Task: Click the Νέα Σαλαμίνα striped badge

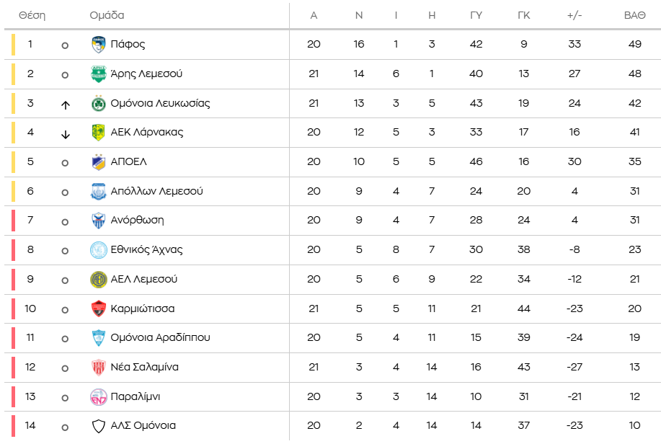Action: tap(99, 368)
